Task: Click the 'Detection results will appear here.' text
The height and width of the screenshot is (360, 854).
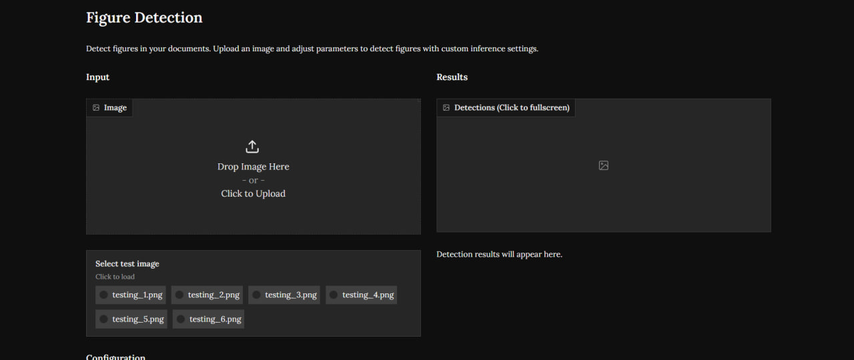Action: [x=500, y=254]
